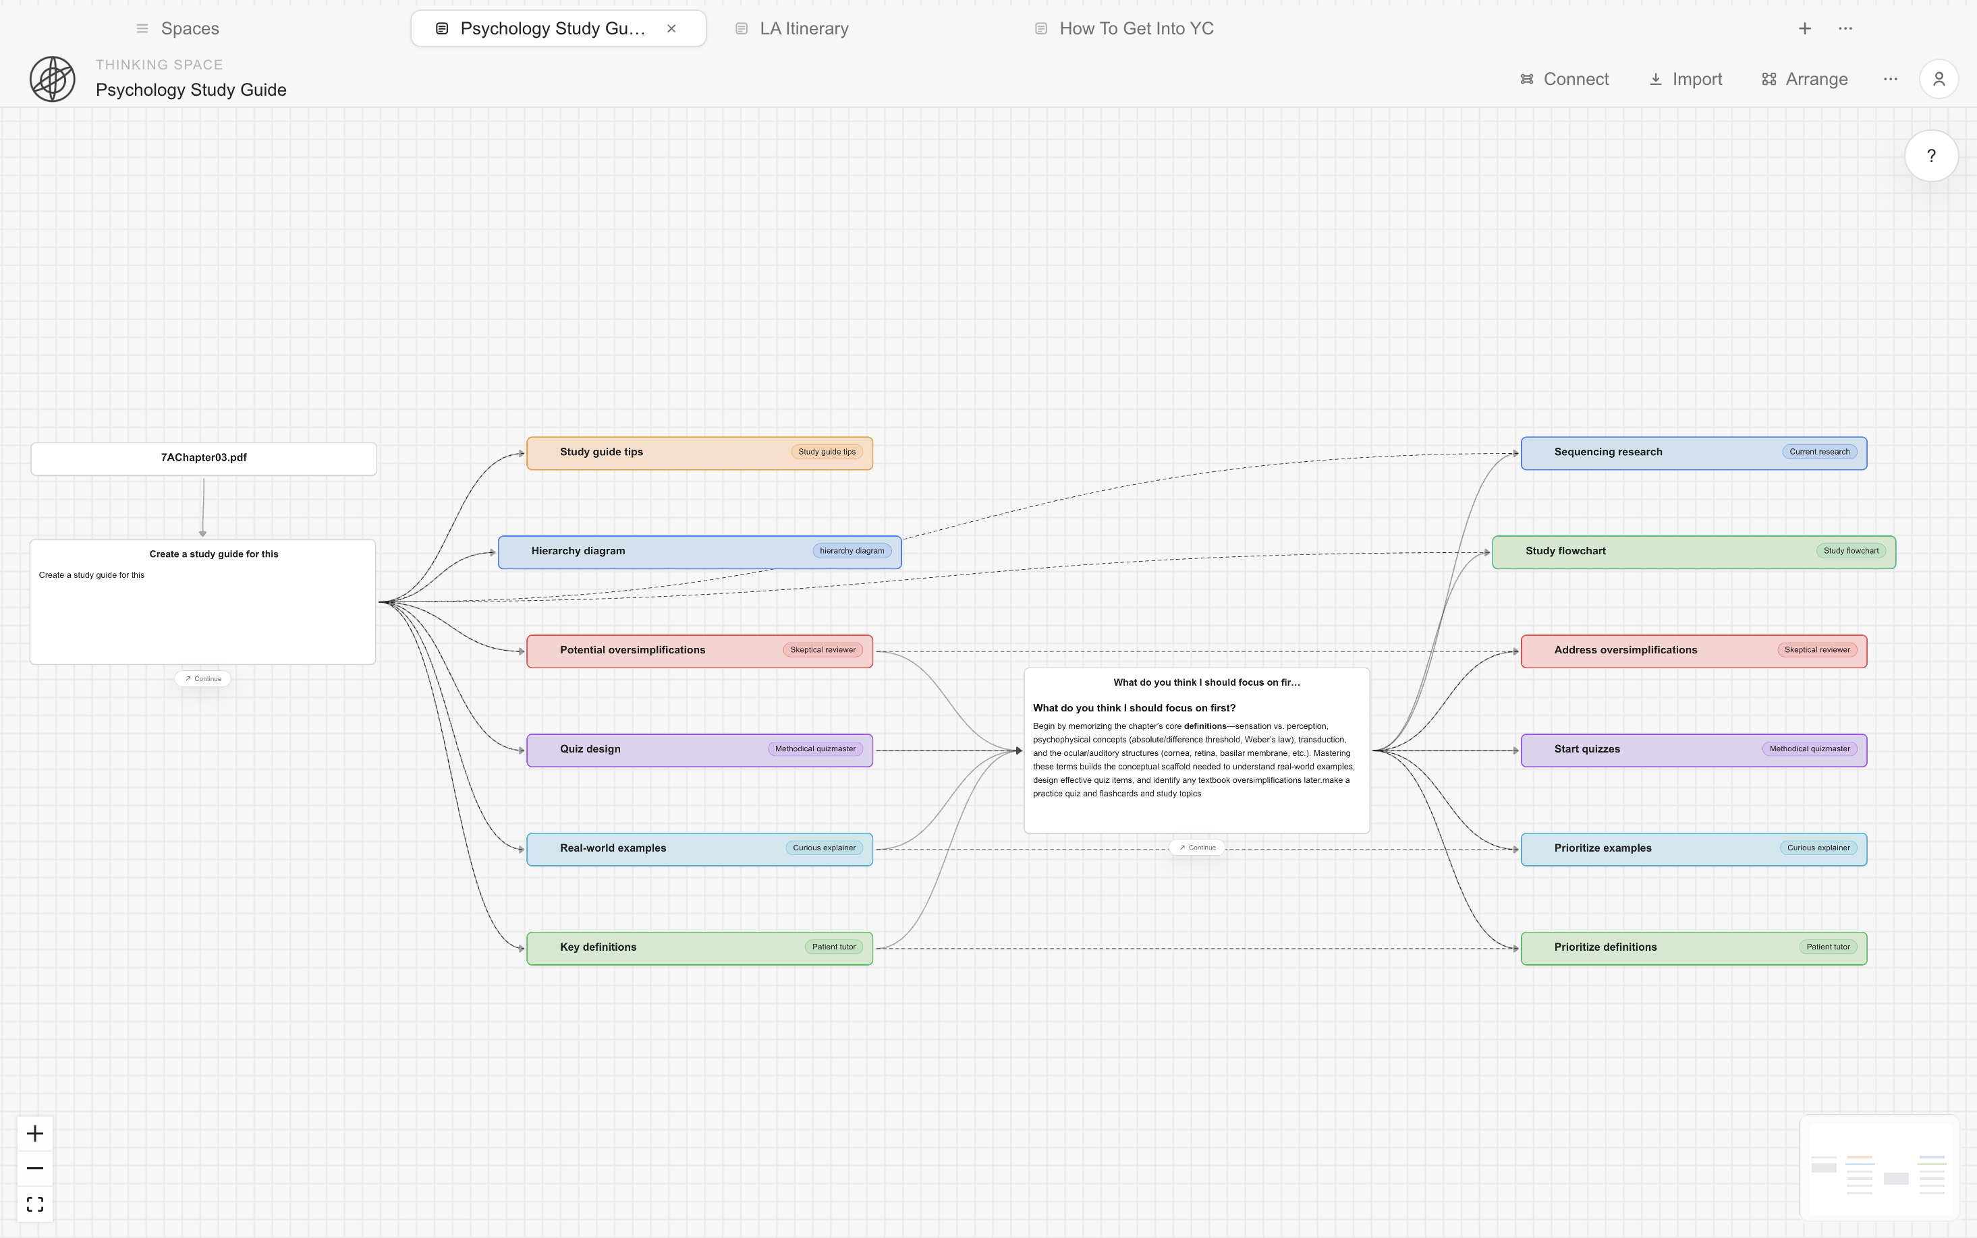
Task: Open header more options ellipsis menu
Action: coord(1890,80)
